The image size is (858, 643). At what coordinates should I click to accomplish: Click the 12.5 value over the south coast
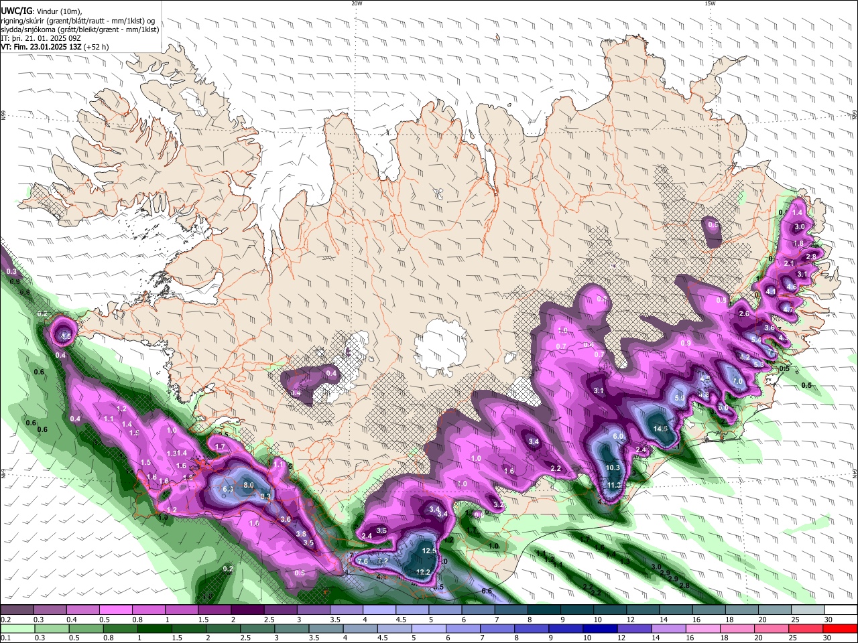click(x=430, y=551)
